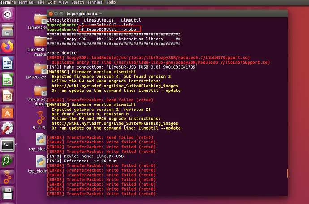Click 'Gateware version mismatch!' warning line

pos(91,104)
